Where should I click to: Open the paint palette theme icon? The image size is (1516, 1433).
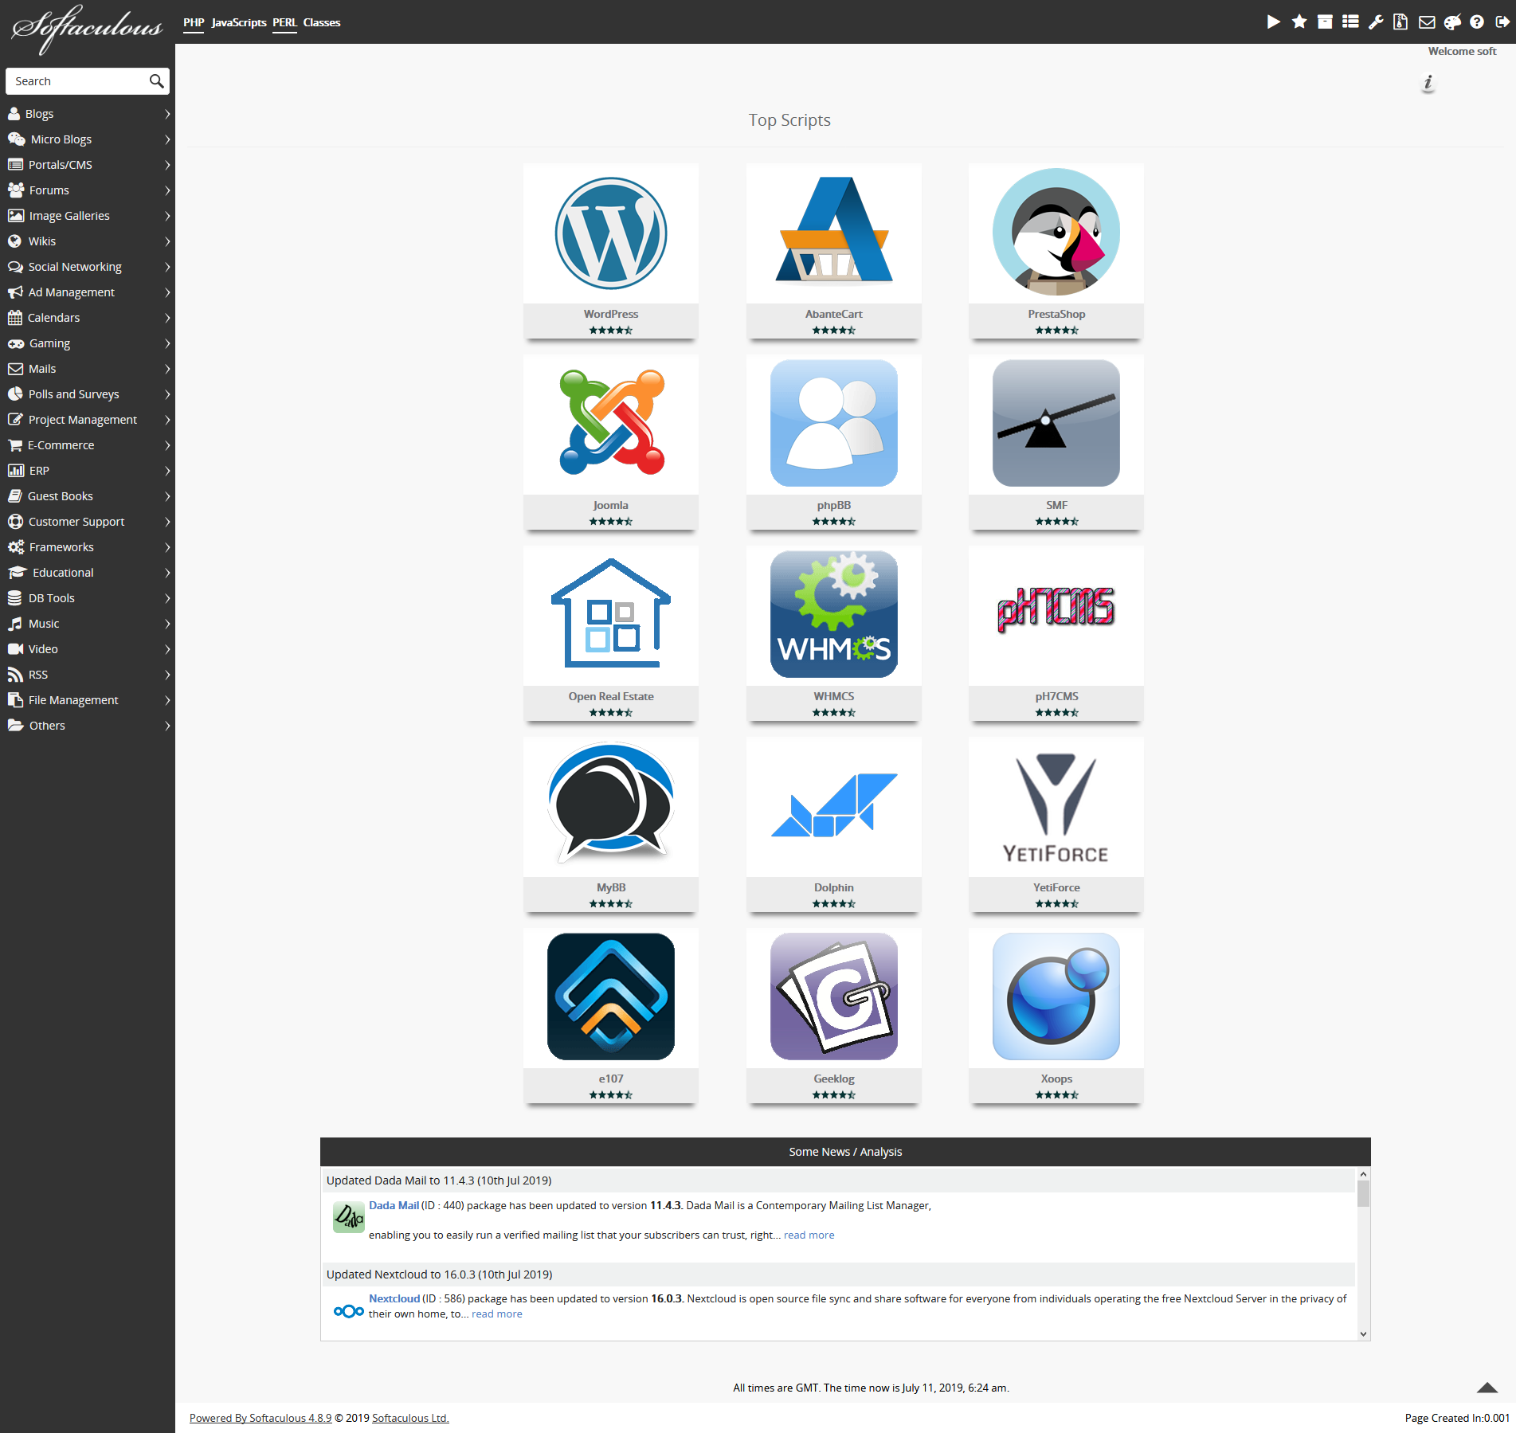point(1452,22)
